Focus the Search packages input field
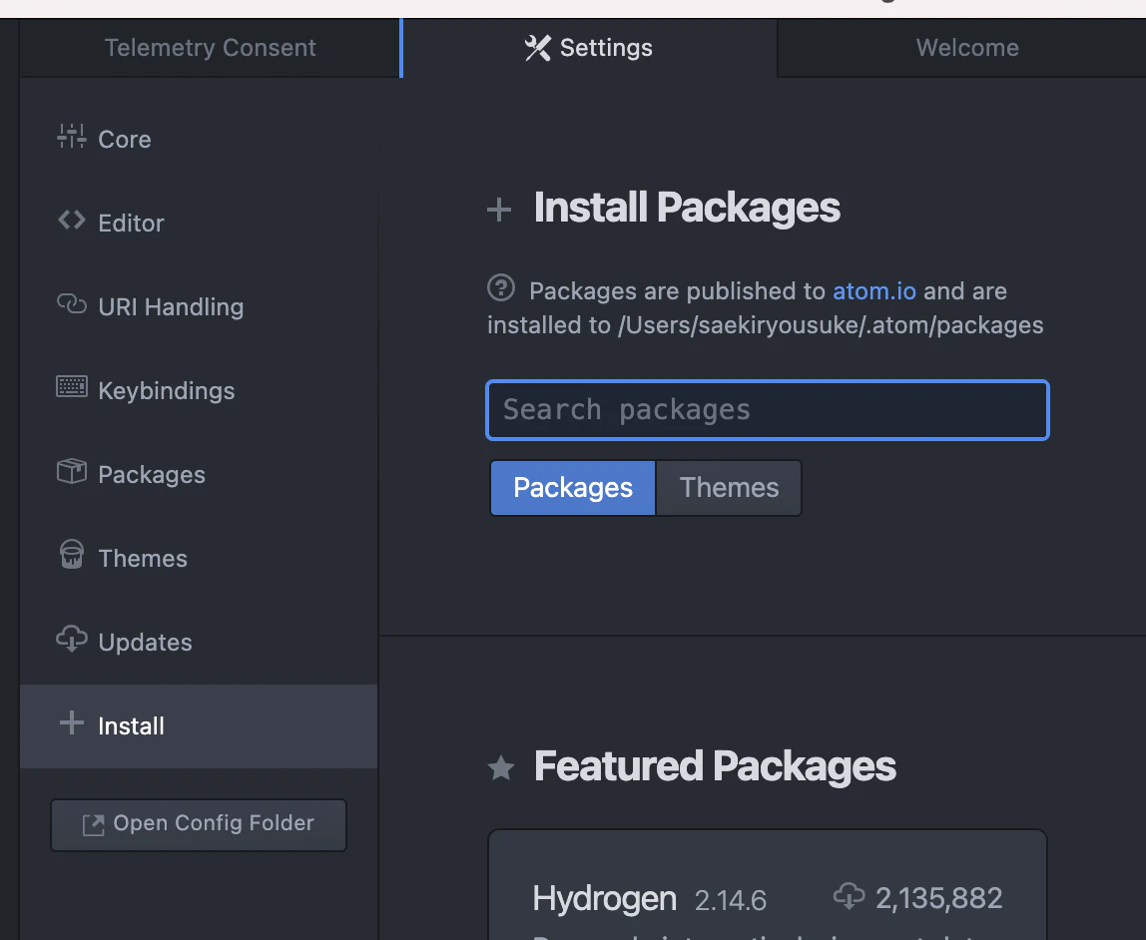Screen dimensions: 1146x940 tap(767, 410)
